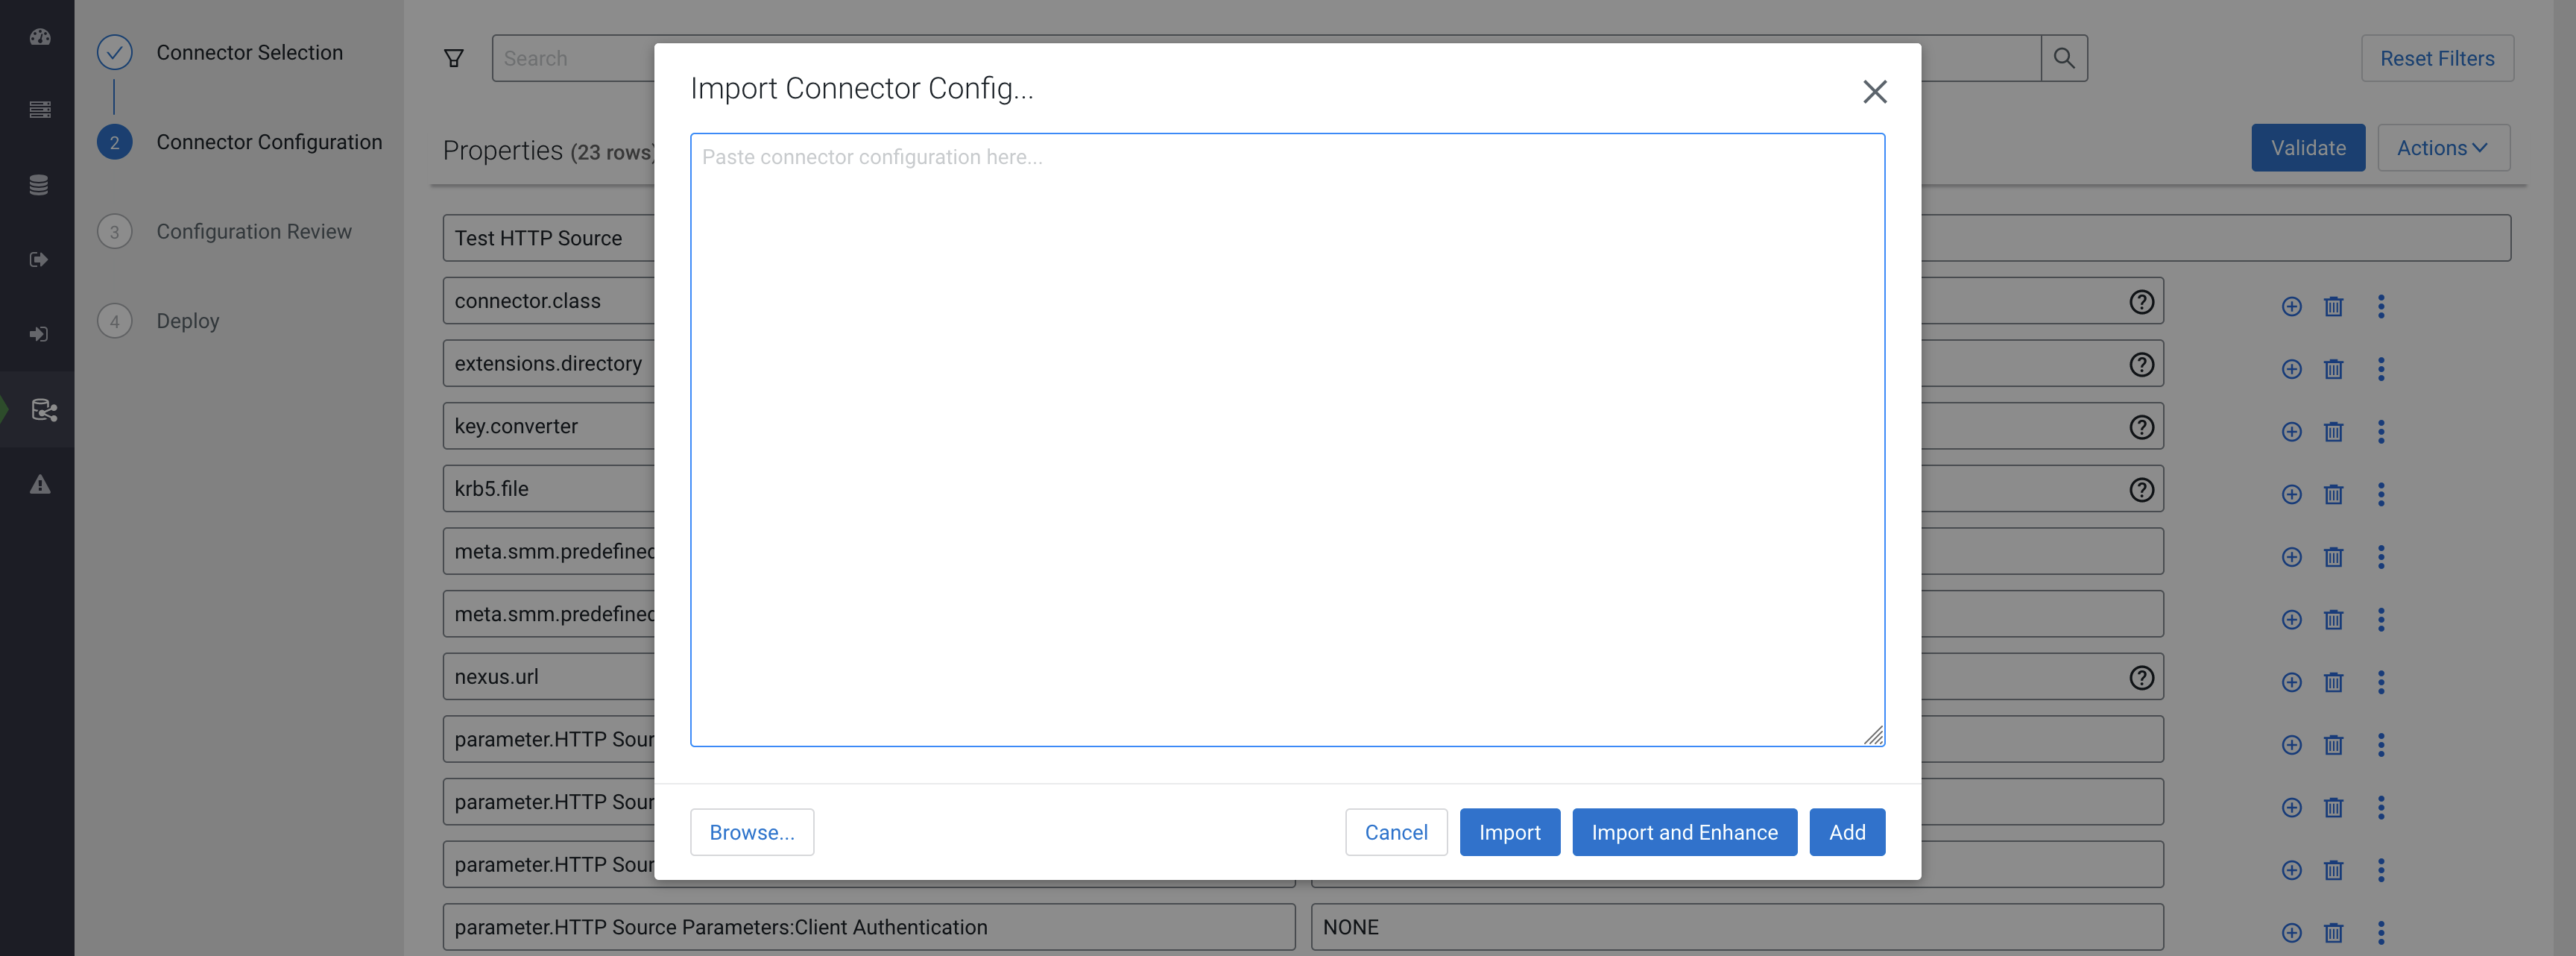Screen dimensions: 2576x956
Task: Add a row after extensions.directory property
Action: (x=2291, y=370)
